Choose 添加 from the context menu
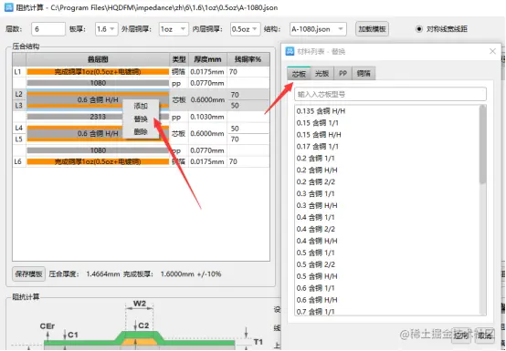The image size is (506, 351). pos(141,106)
